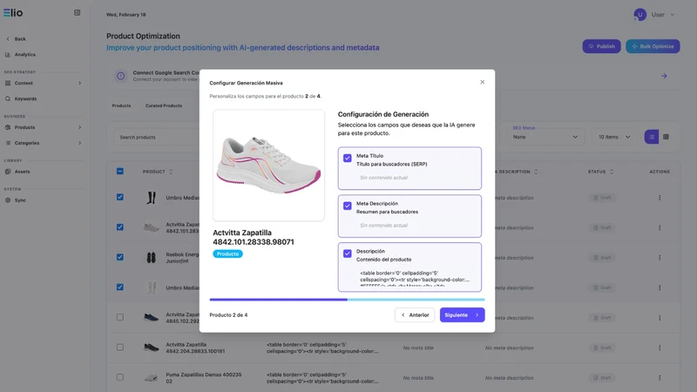Screen dimensions: 697x392
Task: Click the Elio logo
Action: click(x=13, y=13)
